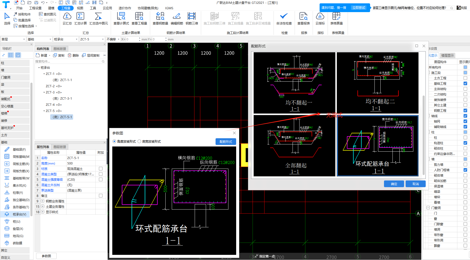Select 全部翻起 reinforcement thumbnail
Viewport: 470px width, 260px height.
(294, 146)
